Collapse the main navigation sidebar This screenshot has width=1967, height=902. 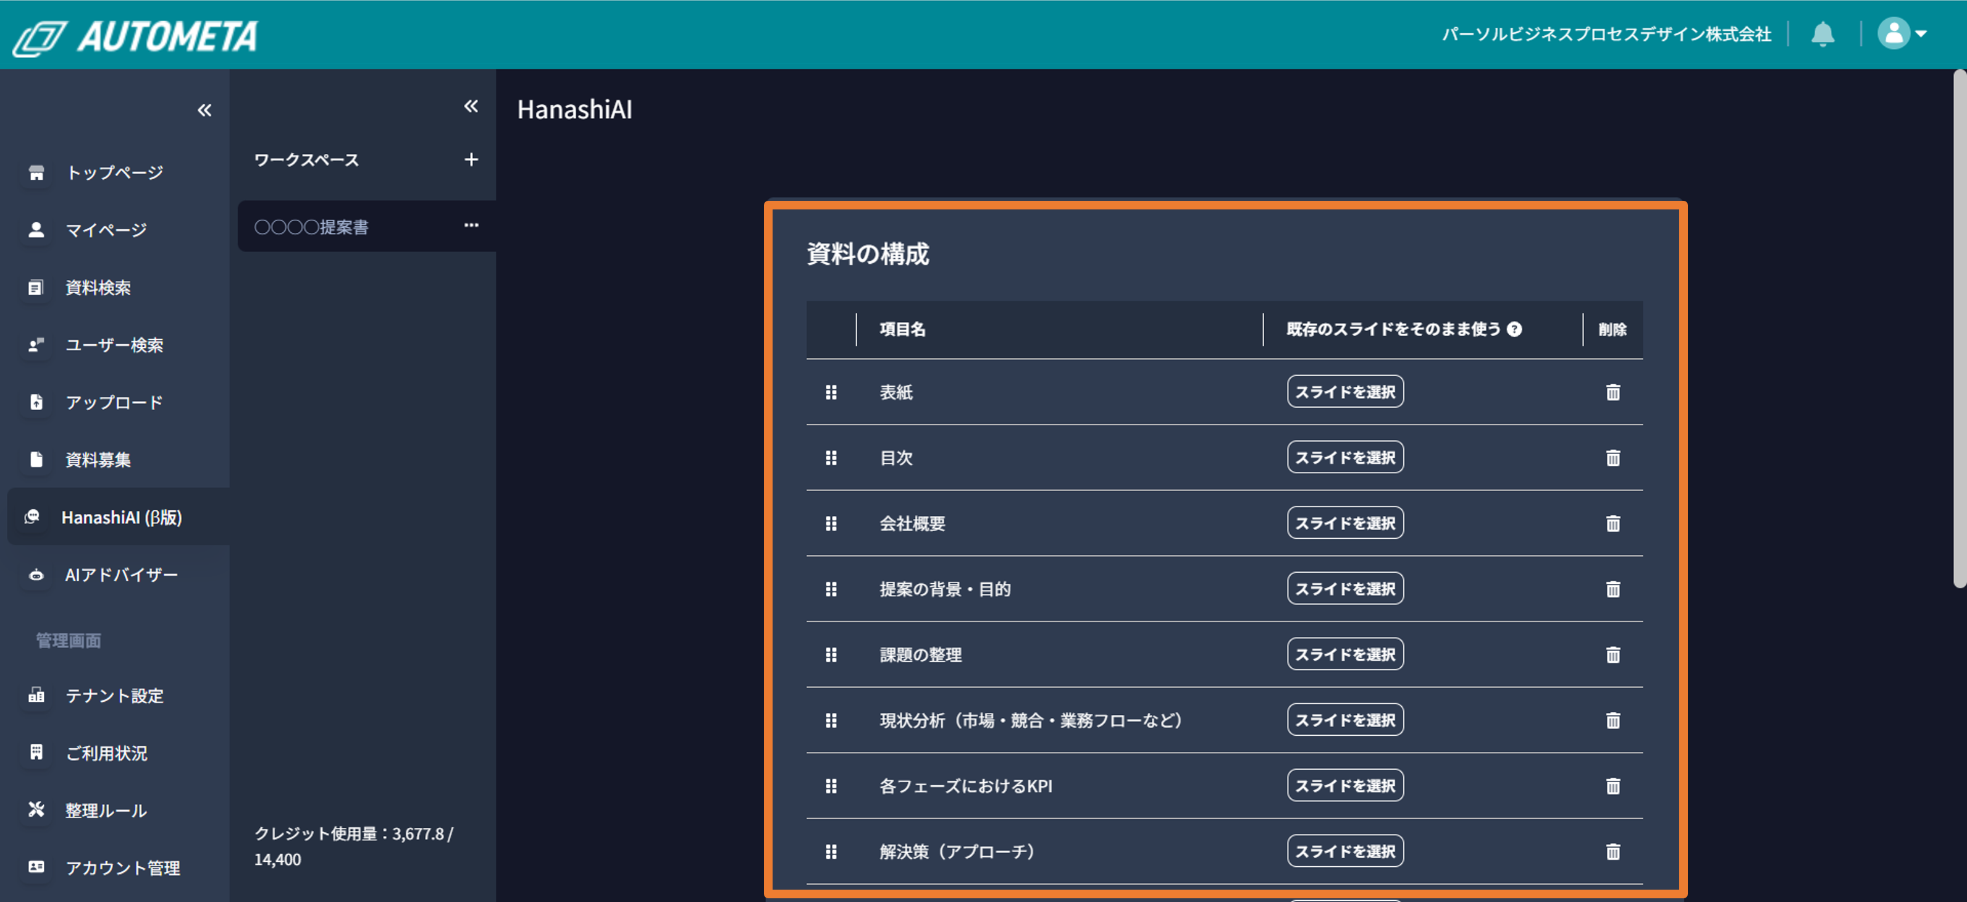(x=204, y=110)
